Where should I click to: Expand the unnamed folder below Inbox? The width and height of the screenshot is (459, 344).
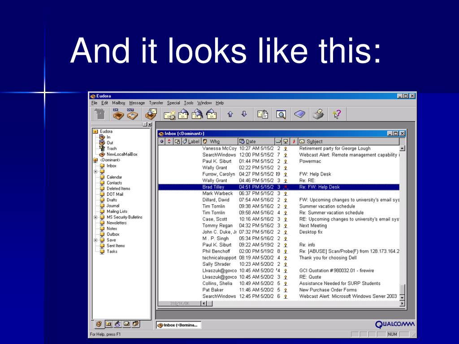(95, 172)
